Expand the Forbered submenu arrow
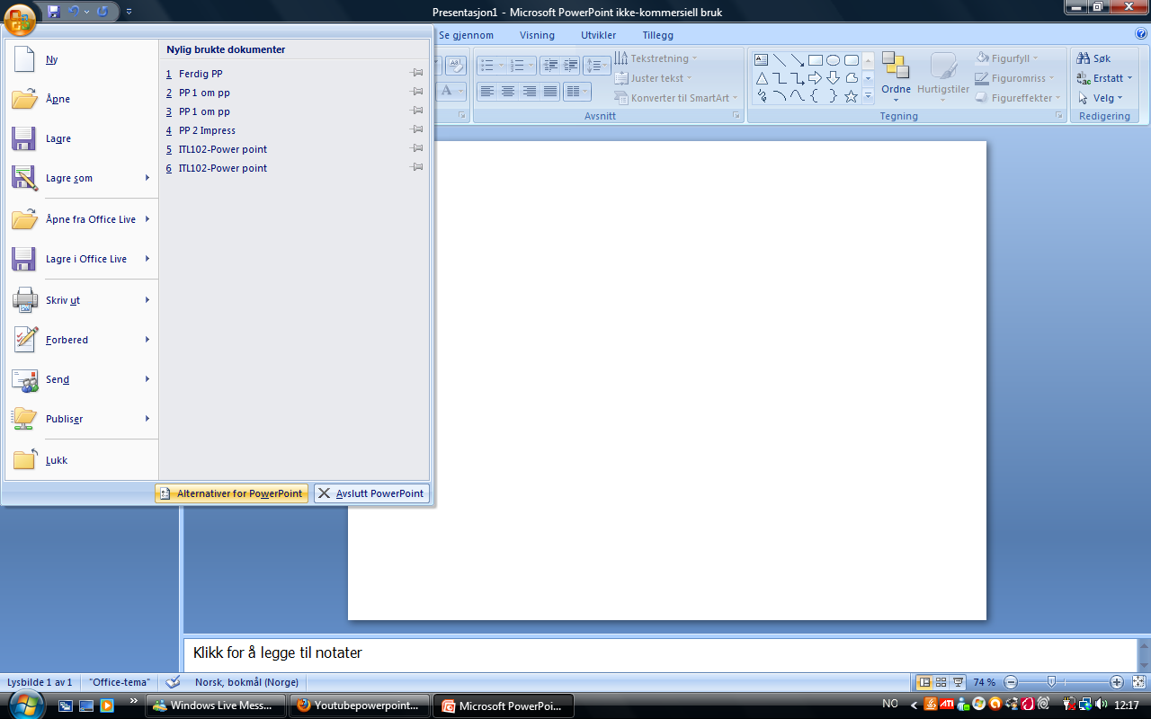Screen dimensions: 1151x719 pyautogui.click(x=147, y=340)
